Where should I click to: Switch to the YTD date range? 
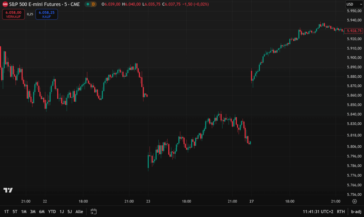[x=52, y=212]
